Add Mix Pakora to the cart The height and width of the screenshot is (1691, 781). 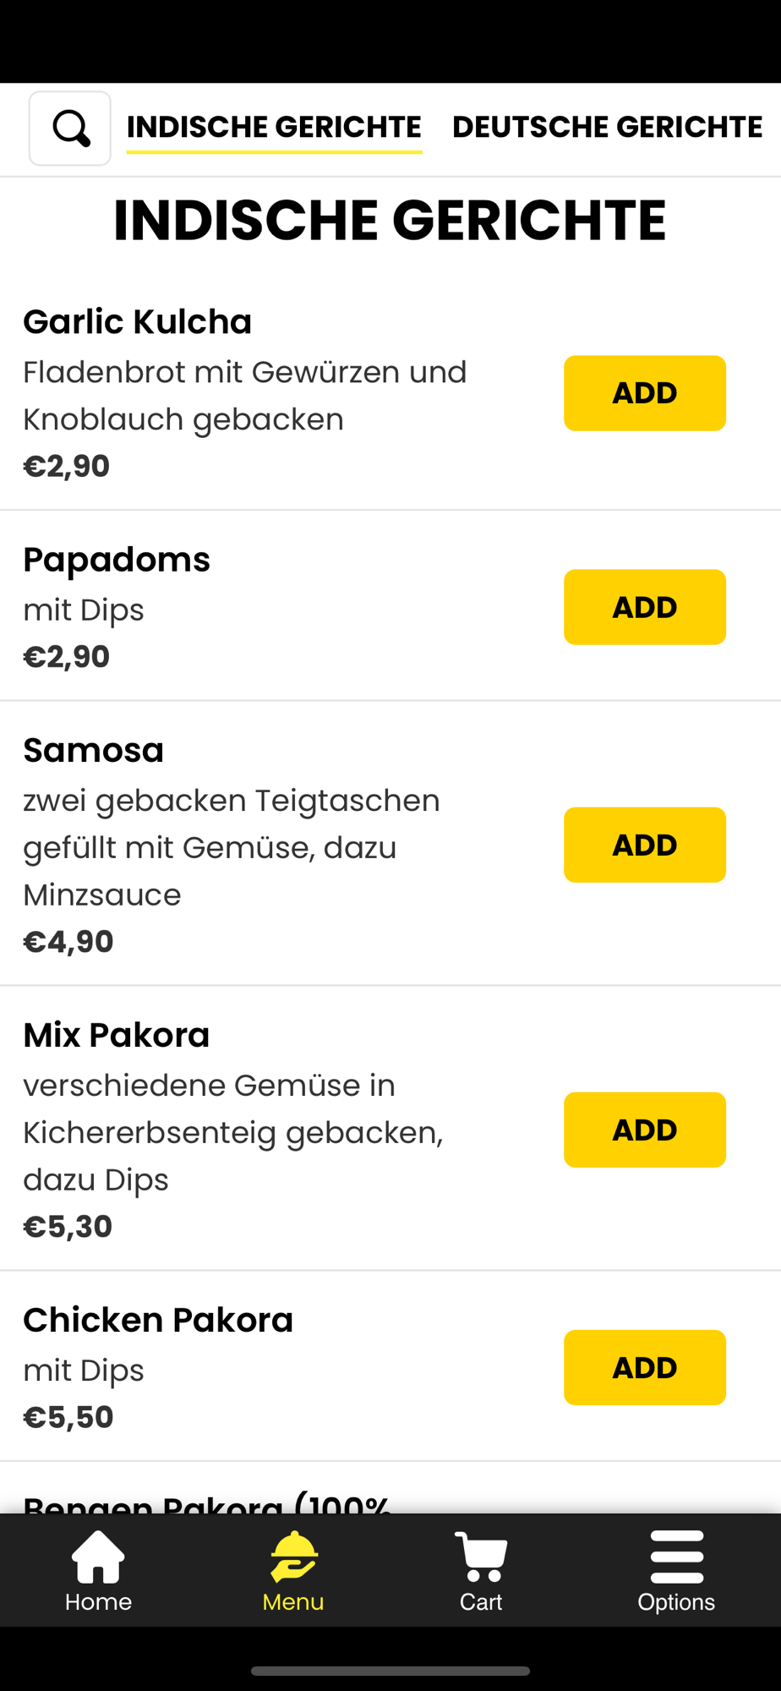click(x=645, y=1130)
